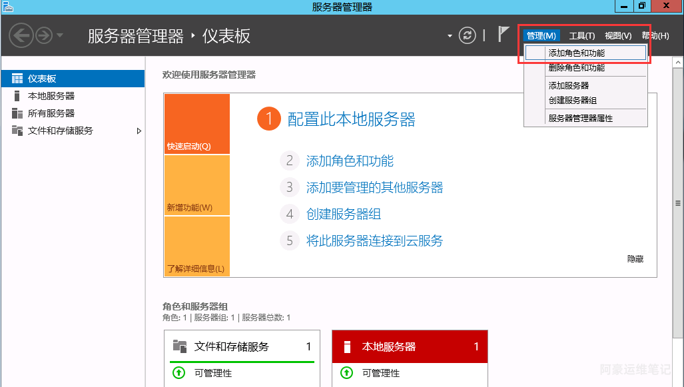The height and width of the screenshot is (387, 684).
Task: Expand 文件和存储服务 submenu arrow
Action: pyautogui.click(x=139, y=131)
